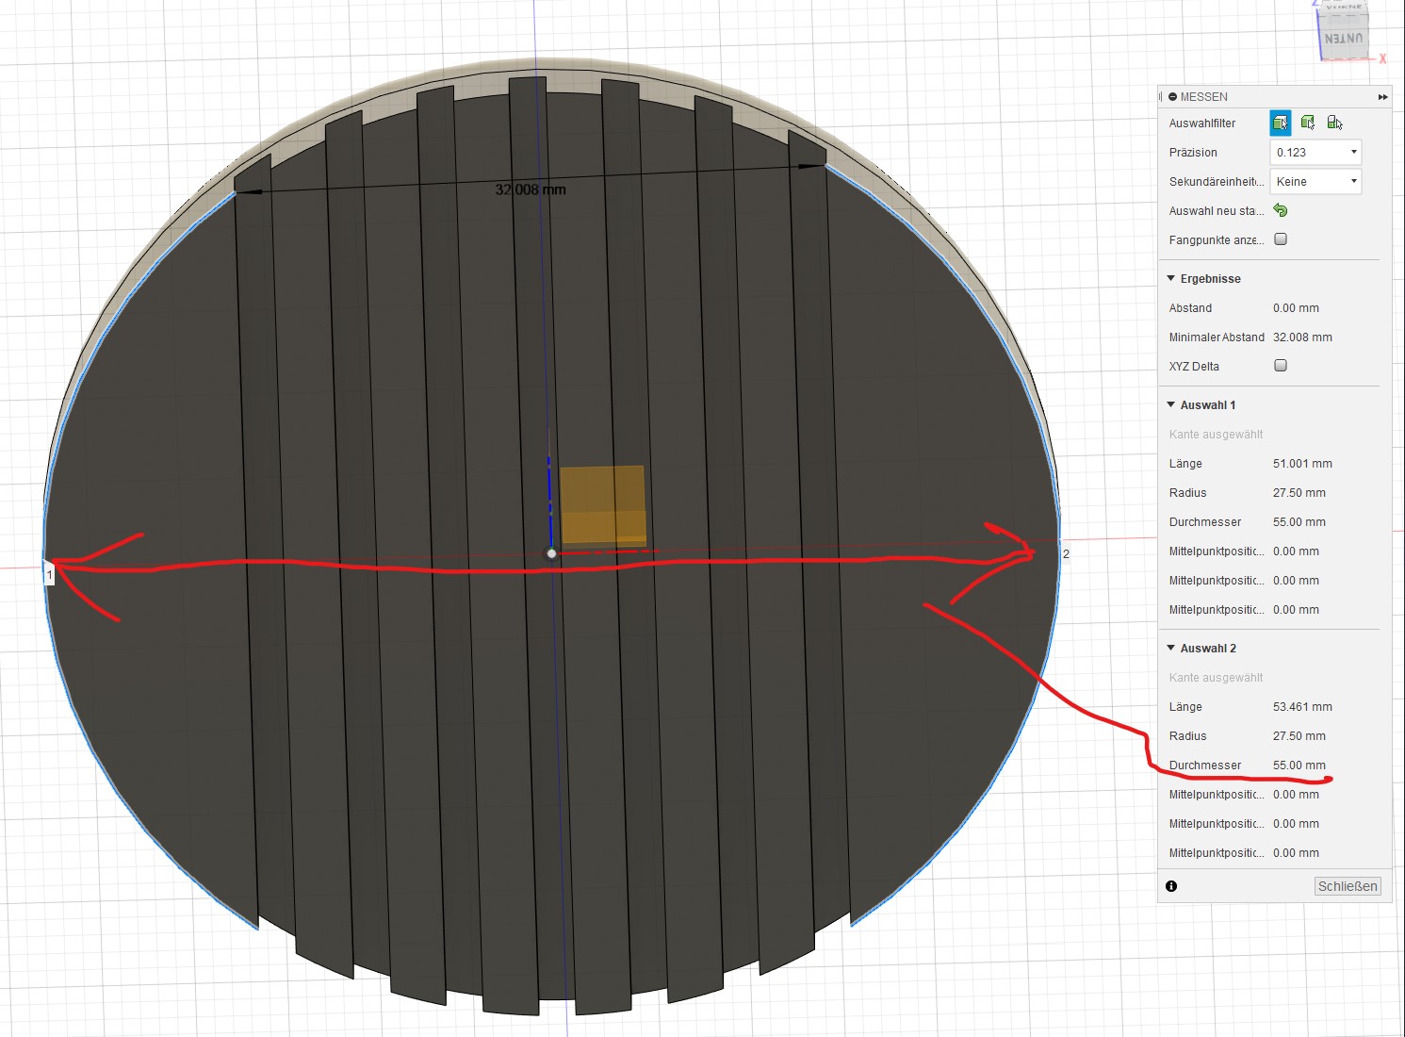The image size is (1405, 1037).
Task: Choose the middle Auswahlfilter selection icon
Action: (1307, 123)
